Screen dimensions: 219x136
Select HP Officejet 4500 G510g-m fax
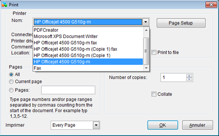click(88, 43)
